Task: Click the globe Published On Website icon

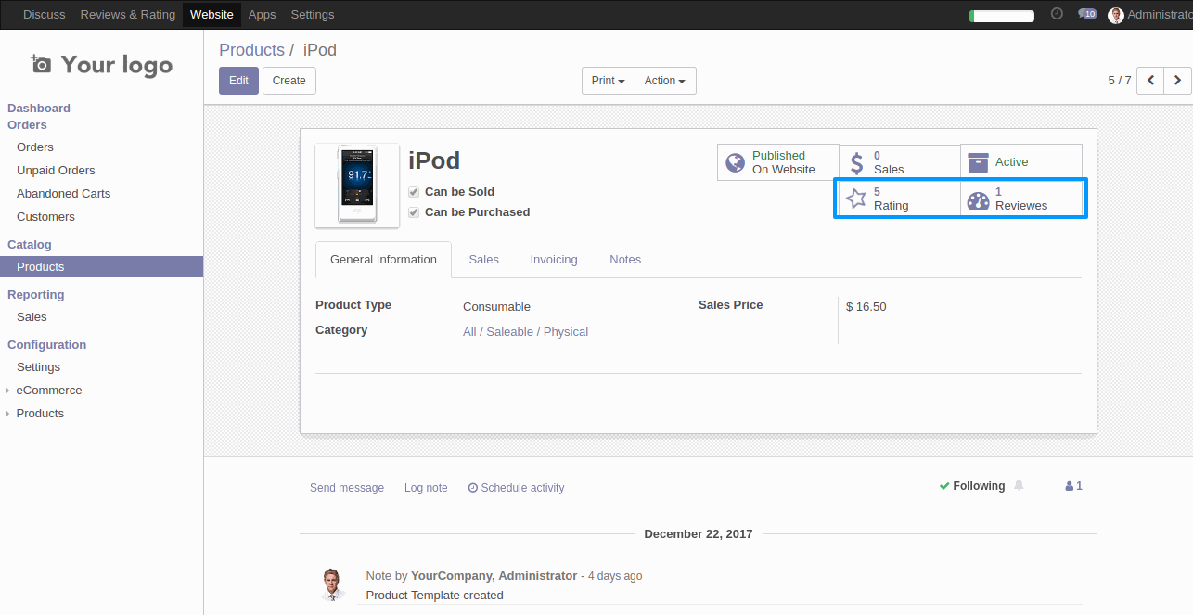Action: (736, 162)
